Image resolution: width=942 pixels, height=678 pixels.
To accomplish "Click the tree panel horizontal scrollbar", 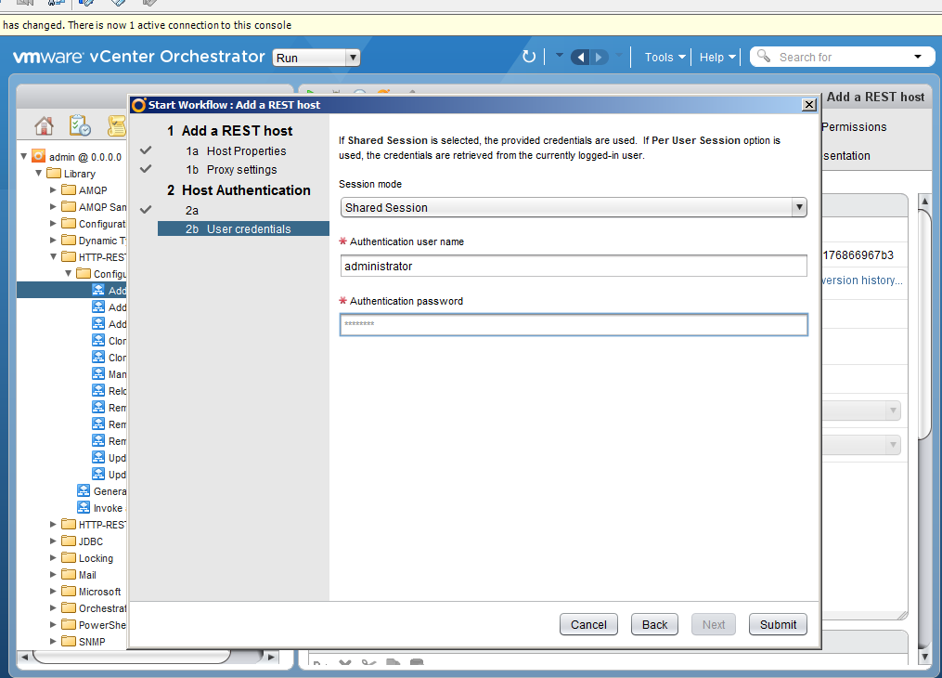I will coord(132,657).
